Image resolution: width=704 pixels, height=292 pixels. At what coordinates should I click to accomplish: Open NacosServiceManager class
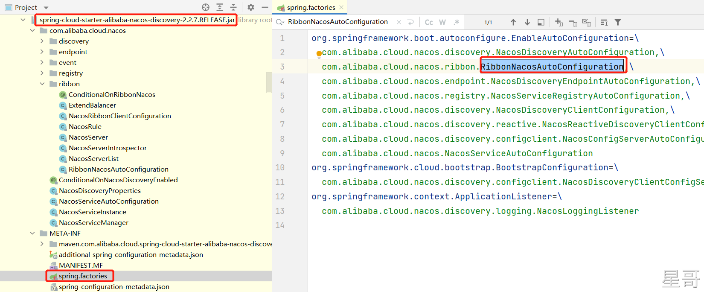tap(93, 222)
